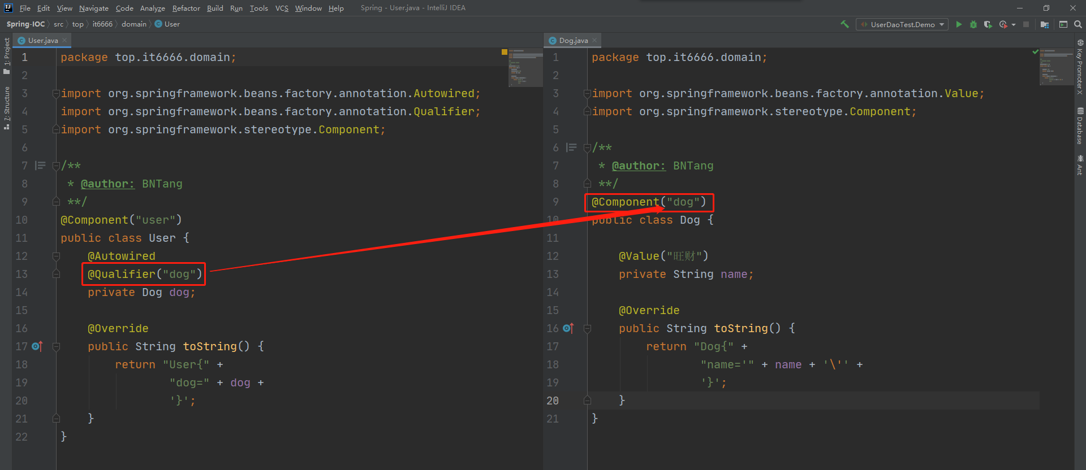Click rendered doc icon on User.java line 7
Image resolution: width=1086 pixels, height=470 pixels.
coord(40,166)
